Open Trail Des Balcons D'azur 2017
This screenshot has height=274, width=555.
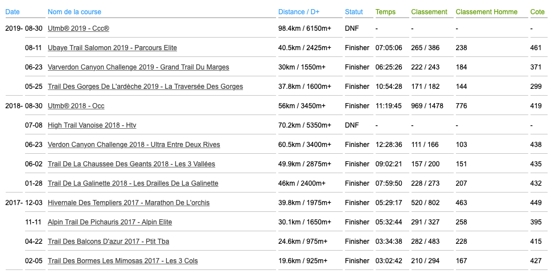pyautogui.click(x=108, y=242)
